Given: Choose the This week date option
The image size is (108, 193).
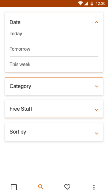Looking at the screenshot, I should (x=54, y=64).
